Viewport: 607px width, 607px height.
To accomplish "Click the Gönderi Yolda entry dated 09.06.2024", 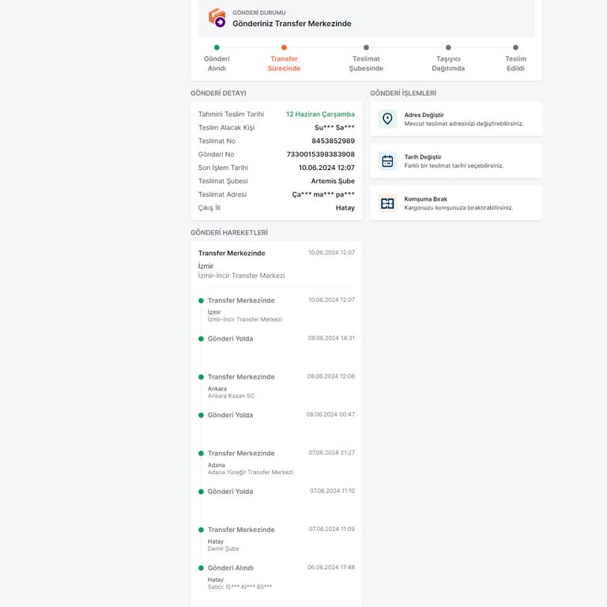I will point(230,338).
